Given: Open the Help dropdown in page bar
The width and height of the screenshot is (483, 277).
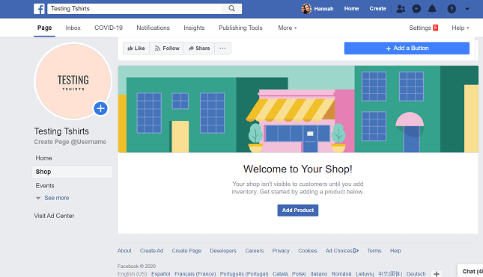Looking at the screenshot, I should coord(461,28).
